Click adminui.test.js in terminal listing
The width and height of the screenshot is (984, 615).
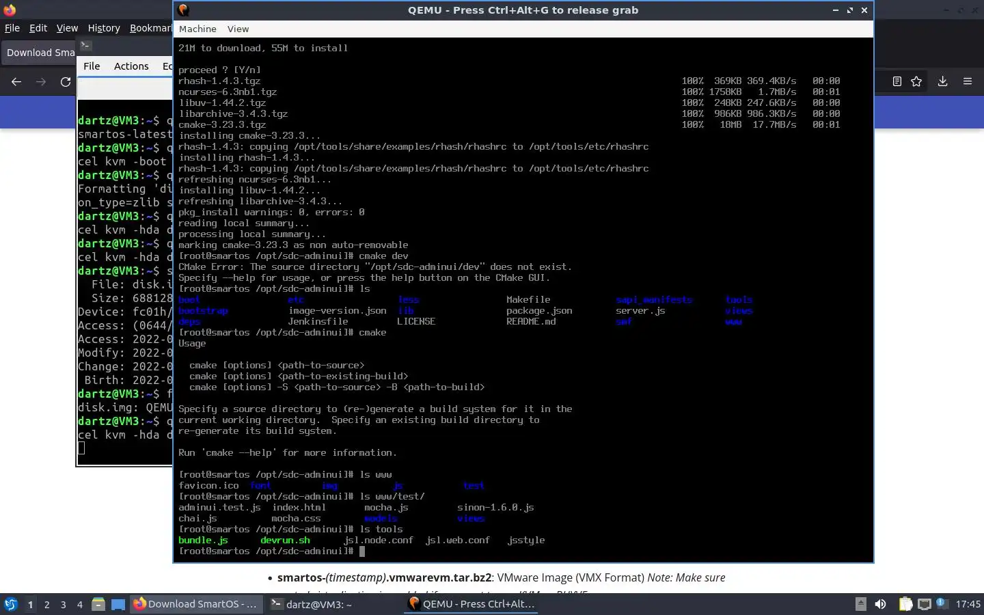pos(219,507)
